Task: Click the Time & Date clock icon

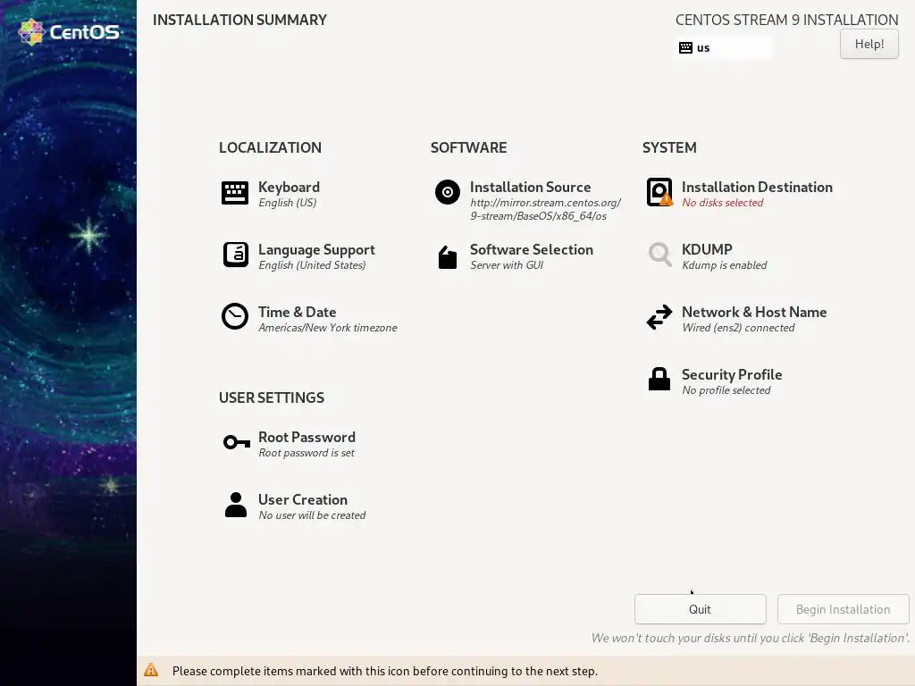Action: click(x=235, y=316)
